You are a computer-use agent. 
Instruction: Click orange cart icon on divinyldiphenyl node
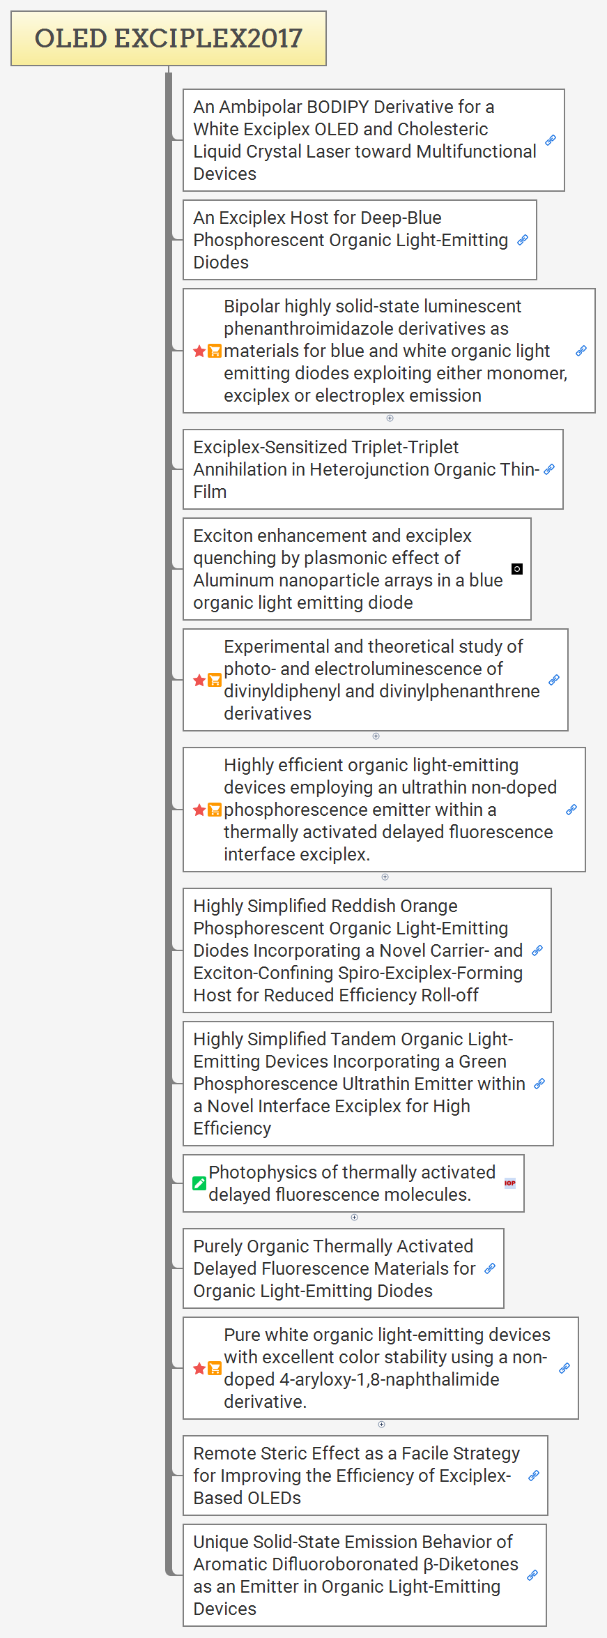click(x=215, y=680)
